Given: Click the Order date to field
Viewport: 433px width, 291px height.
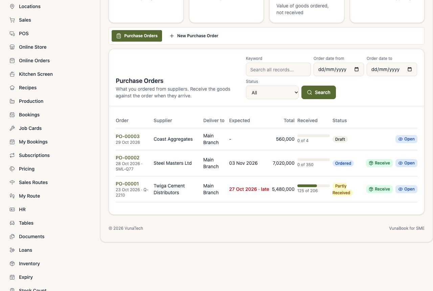Looking at the screenshot, I should (392, 69).
